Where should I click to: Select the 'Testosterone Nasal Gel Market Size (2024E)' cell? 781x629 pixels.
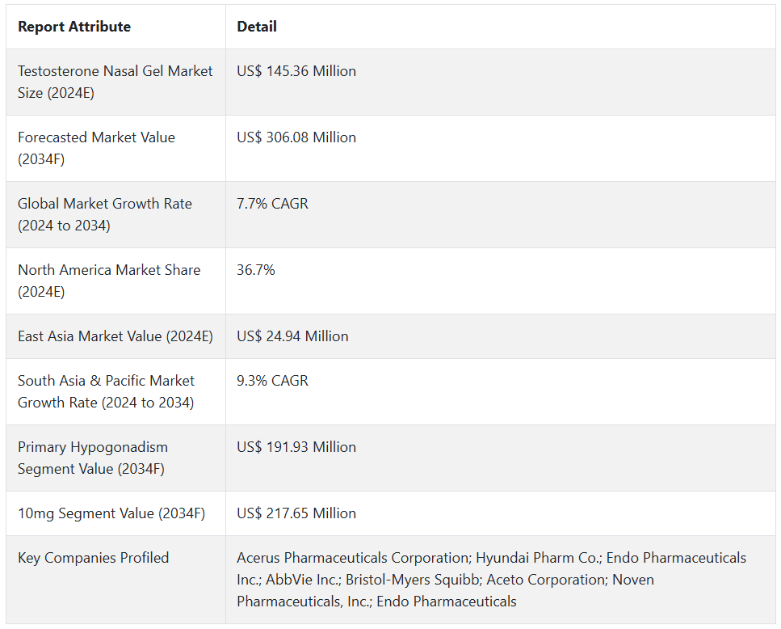pos(115,82)
